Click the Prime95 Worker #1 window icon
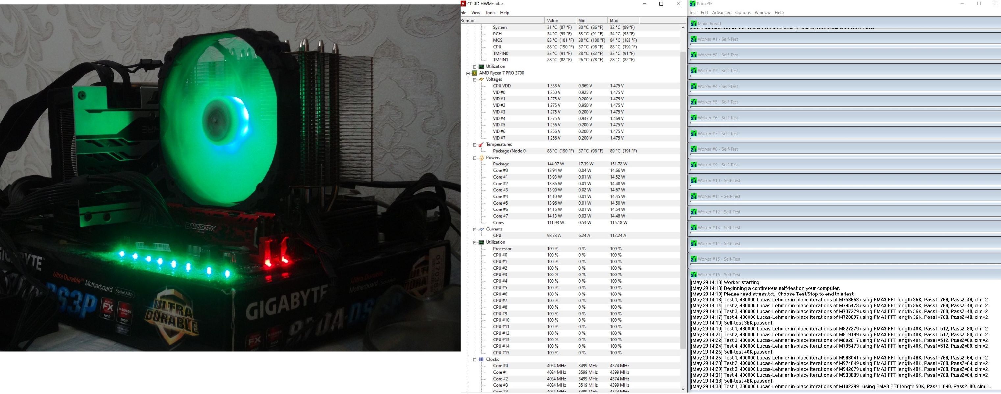The image size is (1001, 394). [693, 39]
